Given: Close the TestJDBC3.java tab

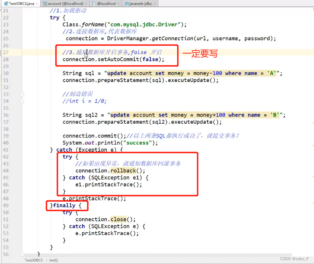Looking at the screenshot, I should (x=37, y=4).
